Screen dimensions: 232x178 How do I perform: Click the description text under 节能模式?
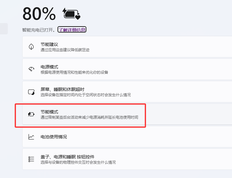(89, 117)
